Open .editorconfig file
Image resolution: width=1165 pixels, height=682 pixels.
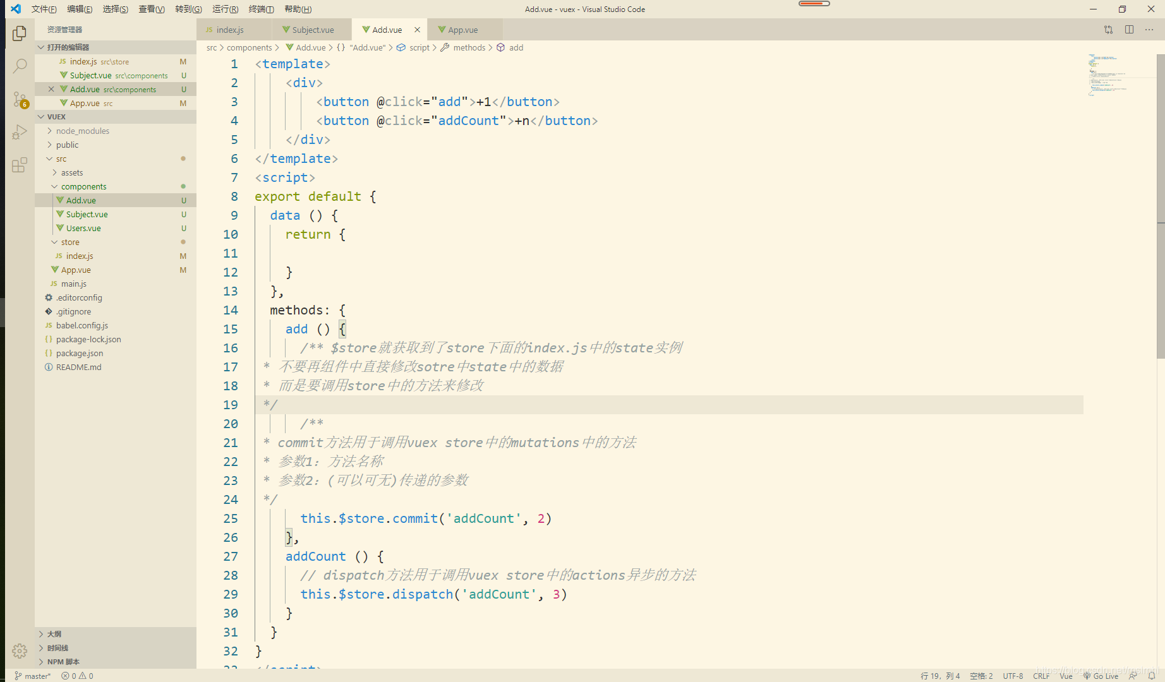(116, 297)
